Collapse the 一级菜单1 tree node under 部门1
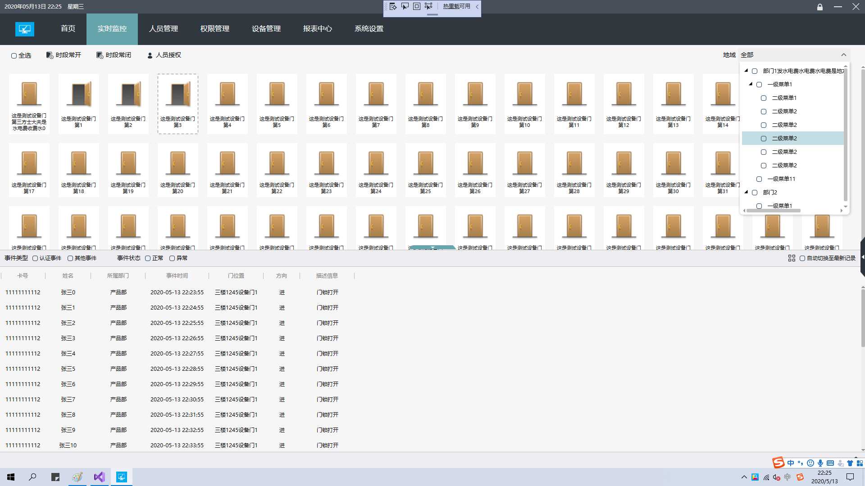The height and width of the screenshot is (486, 865). (751, 84)
